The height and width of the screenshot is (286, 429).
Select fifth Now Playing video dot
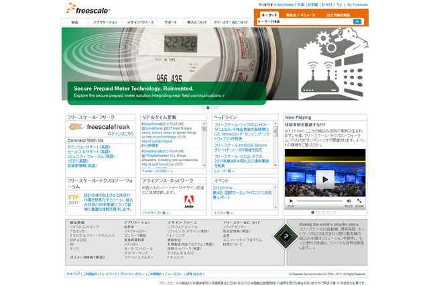pyautogui.click(x=334, y=212)
